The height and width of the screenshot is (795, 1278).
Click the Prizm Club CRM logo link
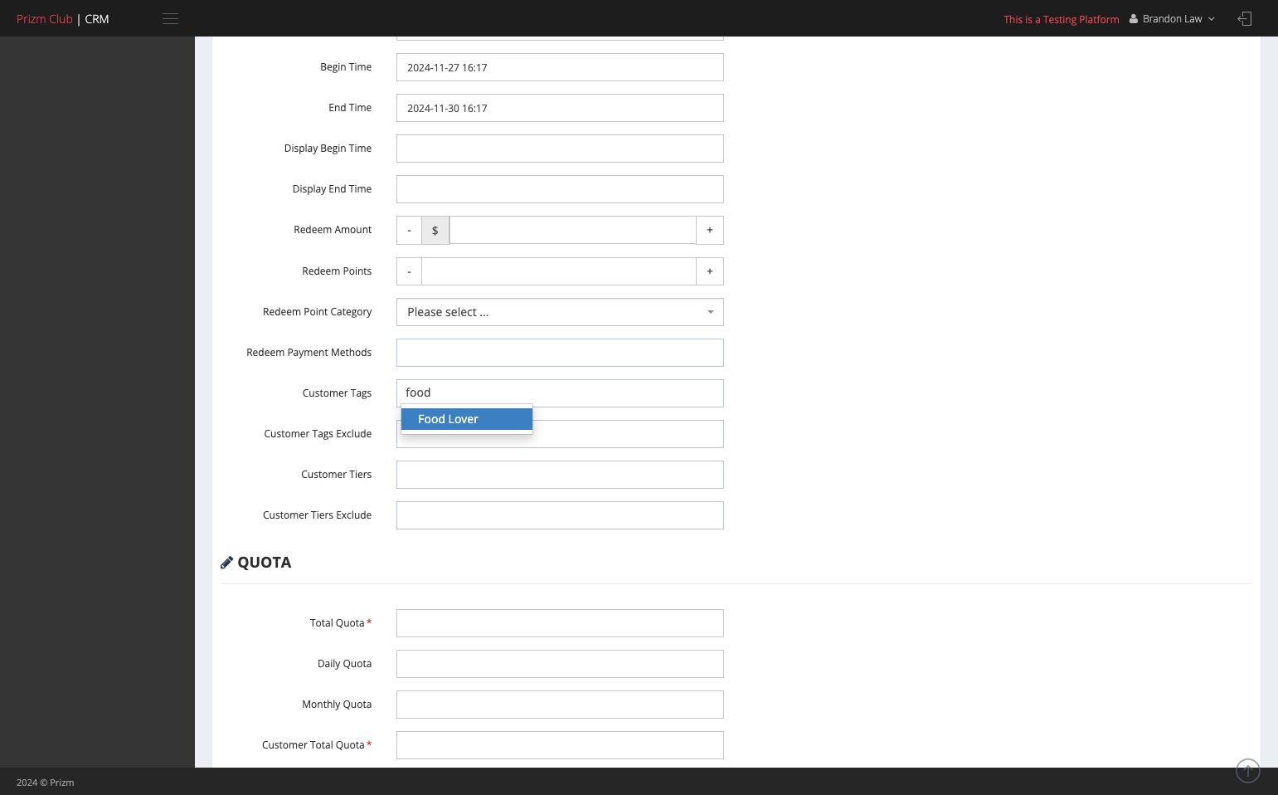63,19
